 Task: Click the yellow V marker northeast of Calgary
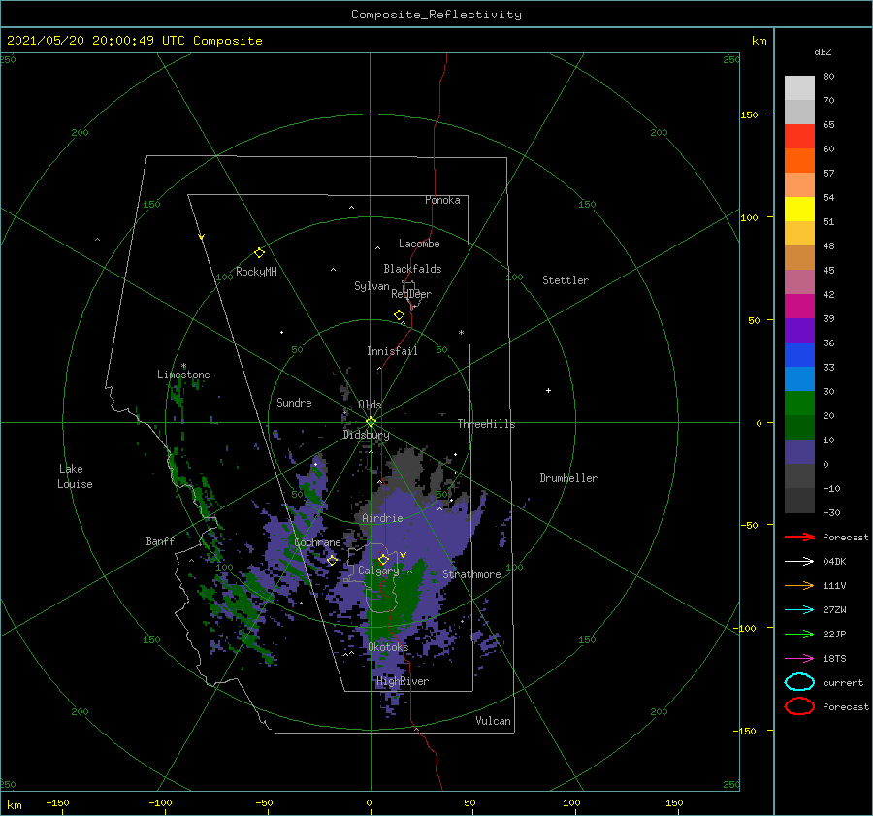point(404,555)
